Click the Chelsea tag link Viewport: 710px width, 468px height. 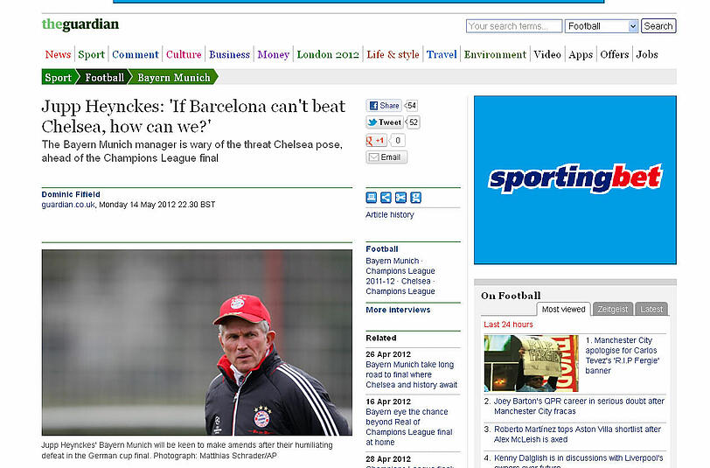pos(415,281)
